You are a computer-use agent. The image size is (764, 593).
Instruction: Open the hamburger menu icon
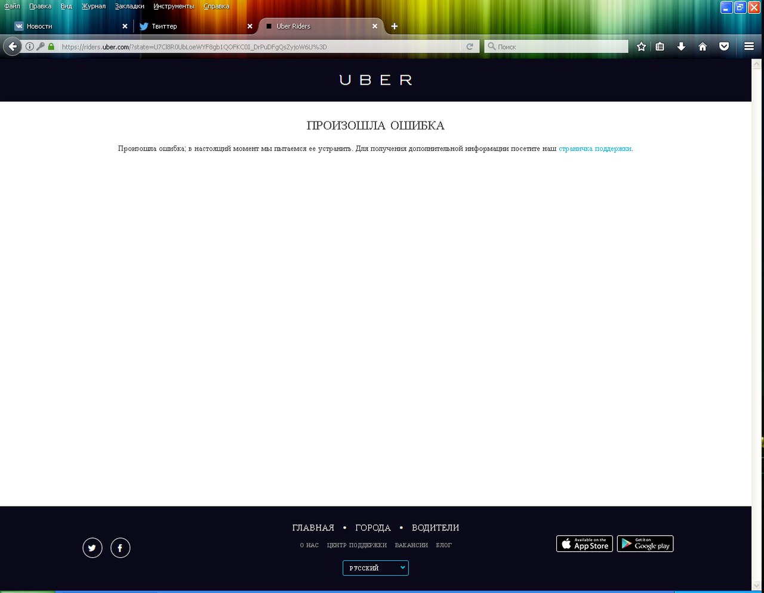[x=749, y=46]
